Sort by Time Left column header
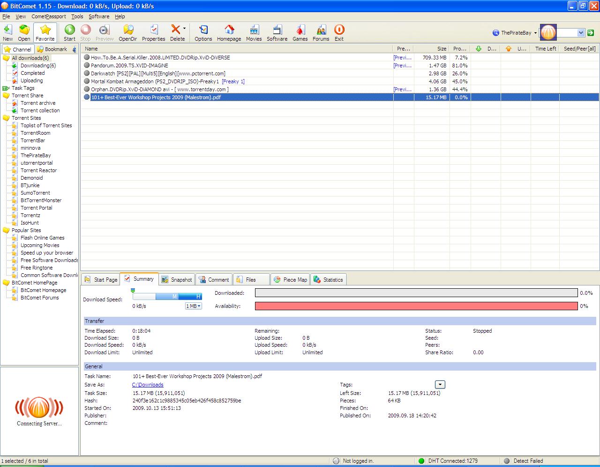Screen dimensions: 600x467 (546, 49)
